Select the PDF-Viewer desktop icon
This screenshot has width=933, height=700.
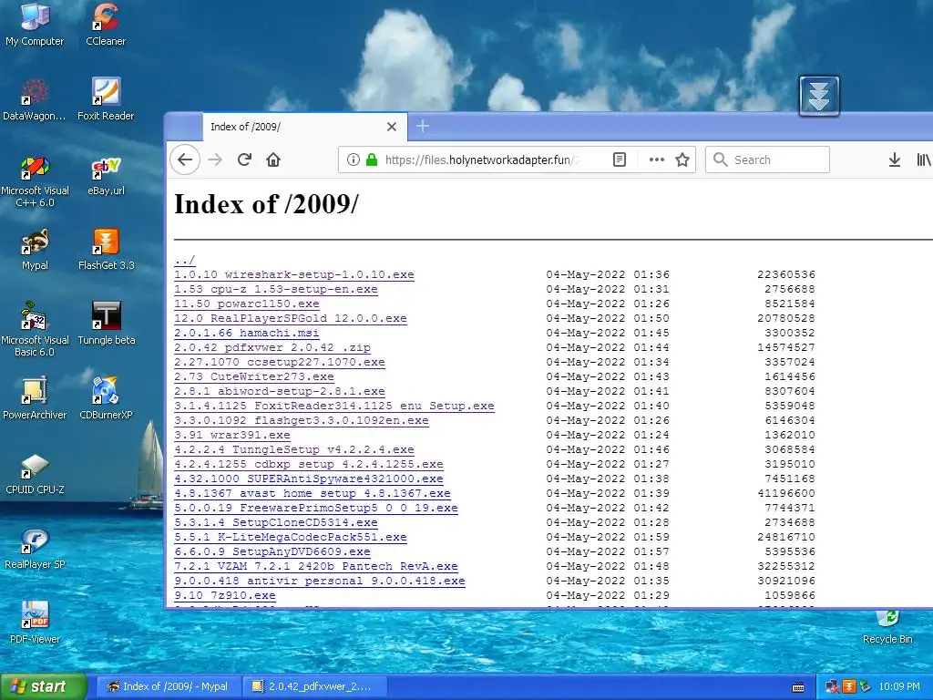click(x=35, y=623)
